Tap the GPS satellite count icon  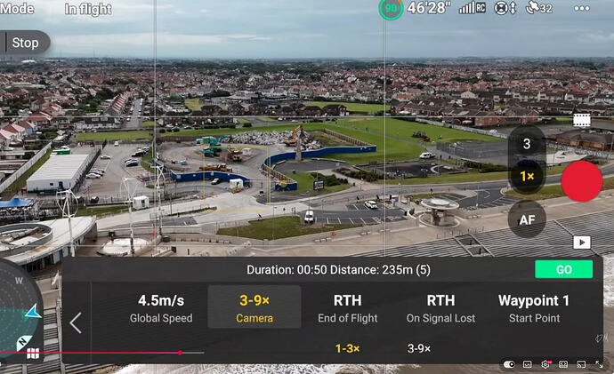pyautogui.click(x=538, y=9)
